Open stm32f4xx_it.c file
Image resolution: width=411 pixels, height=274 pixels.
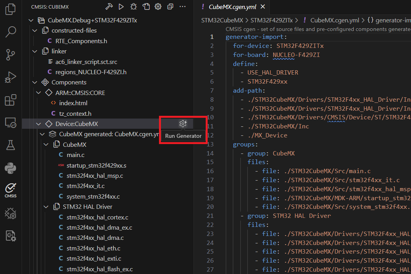[x=86, y=186]
